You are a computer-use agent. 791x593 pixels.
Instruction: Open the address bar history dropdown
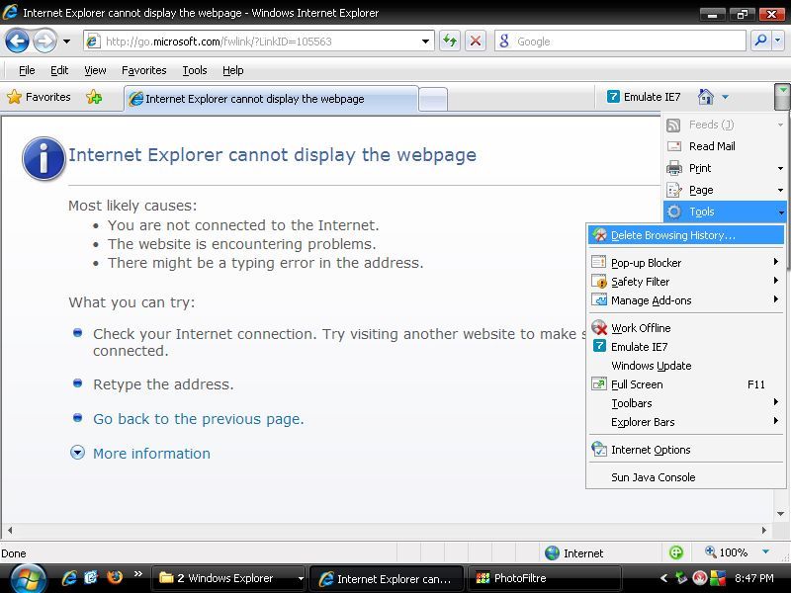(x=425, y=42)
